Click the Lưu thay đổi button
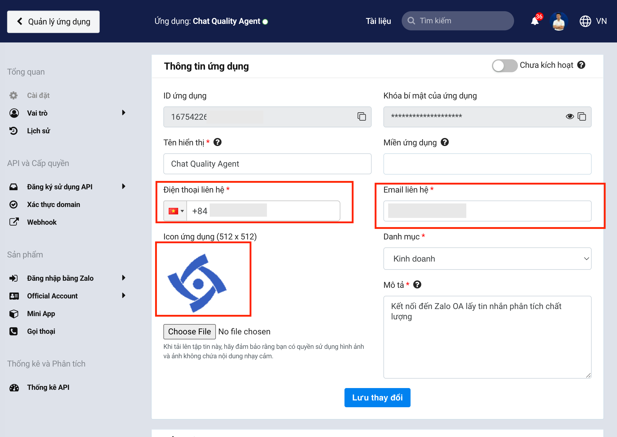 (x=377, y=397)
